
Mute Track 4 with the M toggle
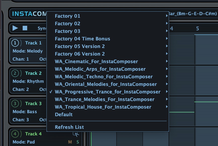click(x=70, y=142)
